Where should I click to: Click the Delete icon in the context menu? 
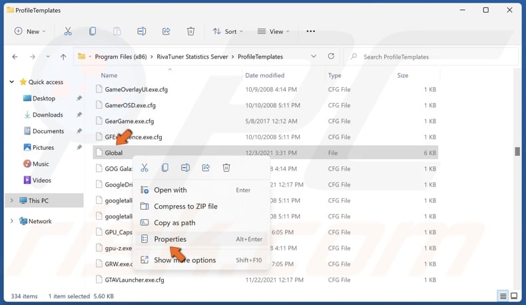[226, 167]
